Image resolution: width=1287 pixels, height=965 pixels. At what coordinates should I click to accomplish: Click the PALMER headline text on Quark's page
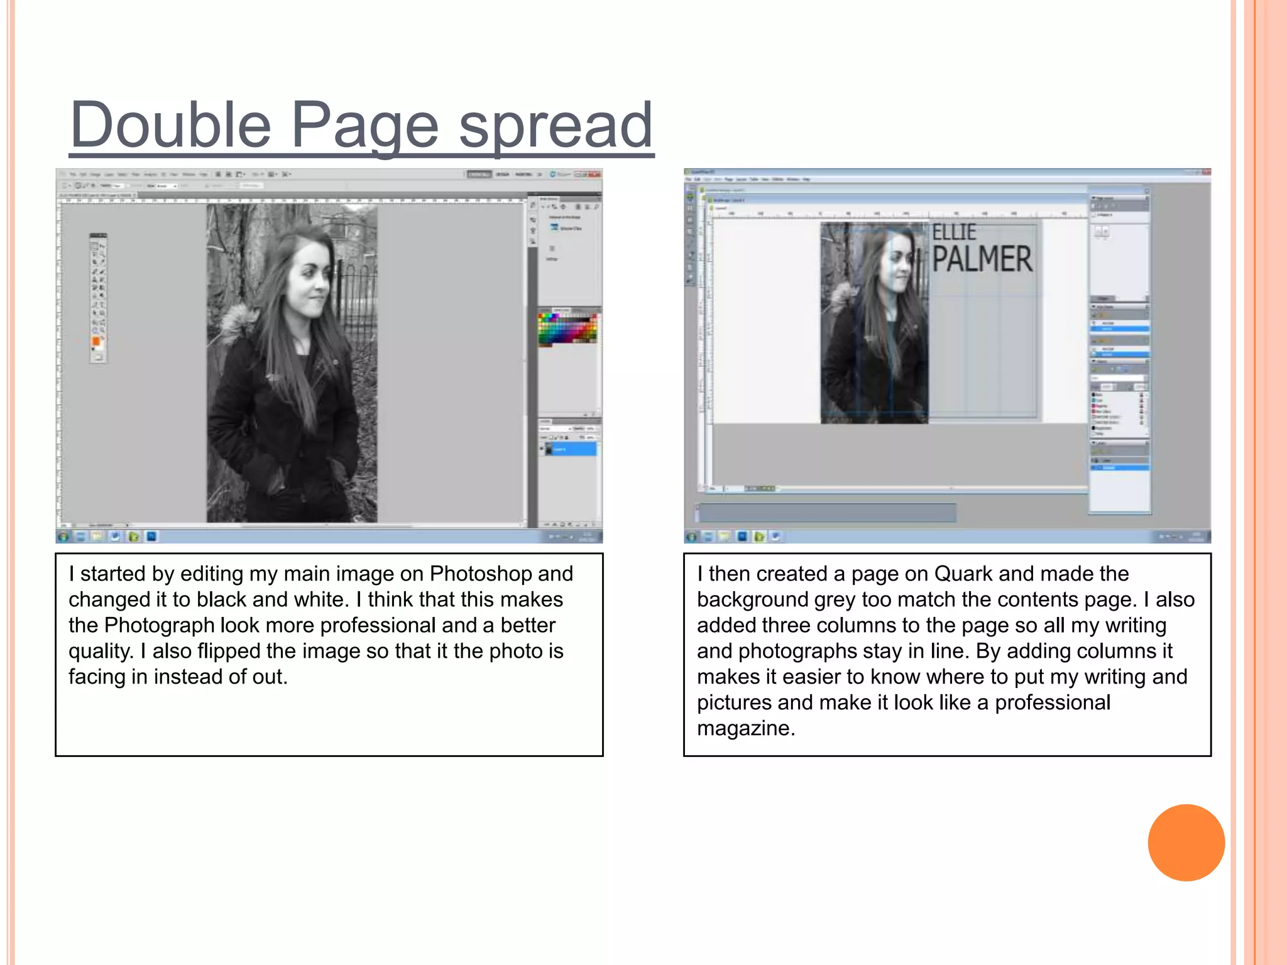coord(982,259)
